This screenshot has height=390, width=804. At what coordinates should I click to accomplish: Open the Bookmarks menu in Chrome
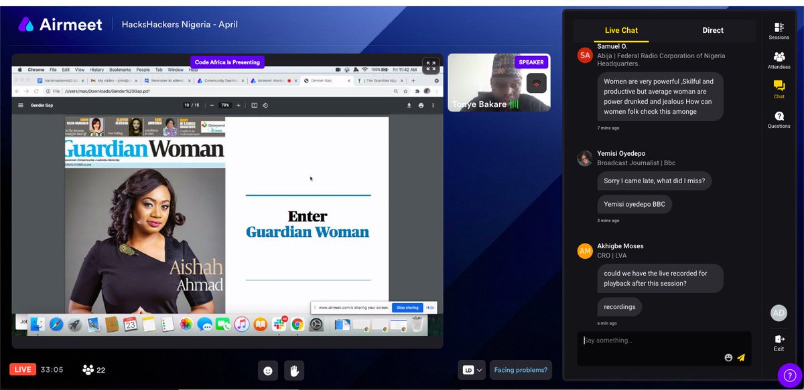click(x=120, y=70)
